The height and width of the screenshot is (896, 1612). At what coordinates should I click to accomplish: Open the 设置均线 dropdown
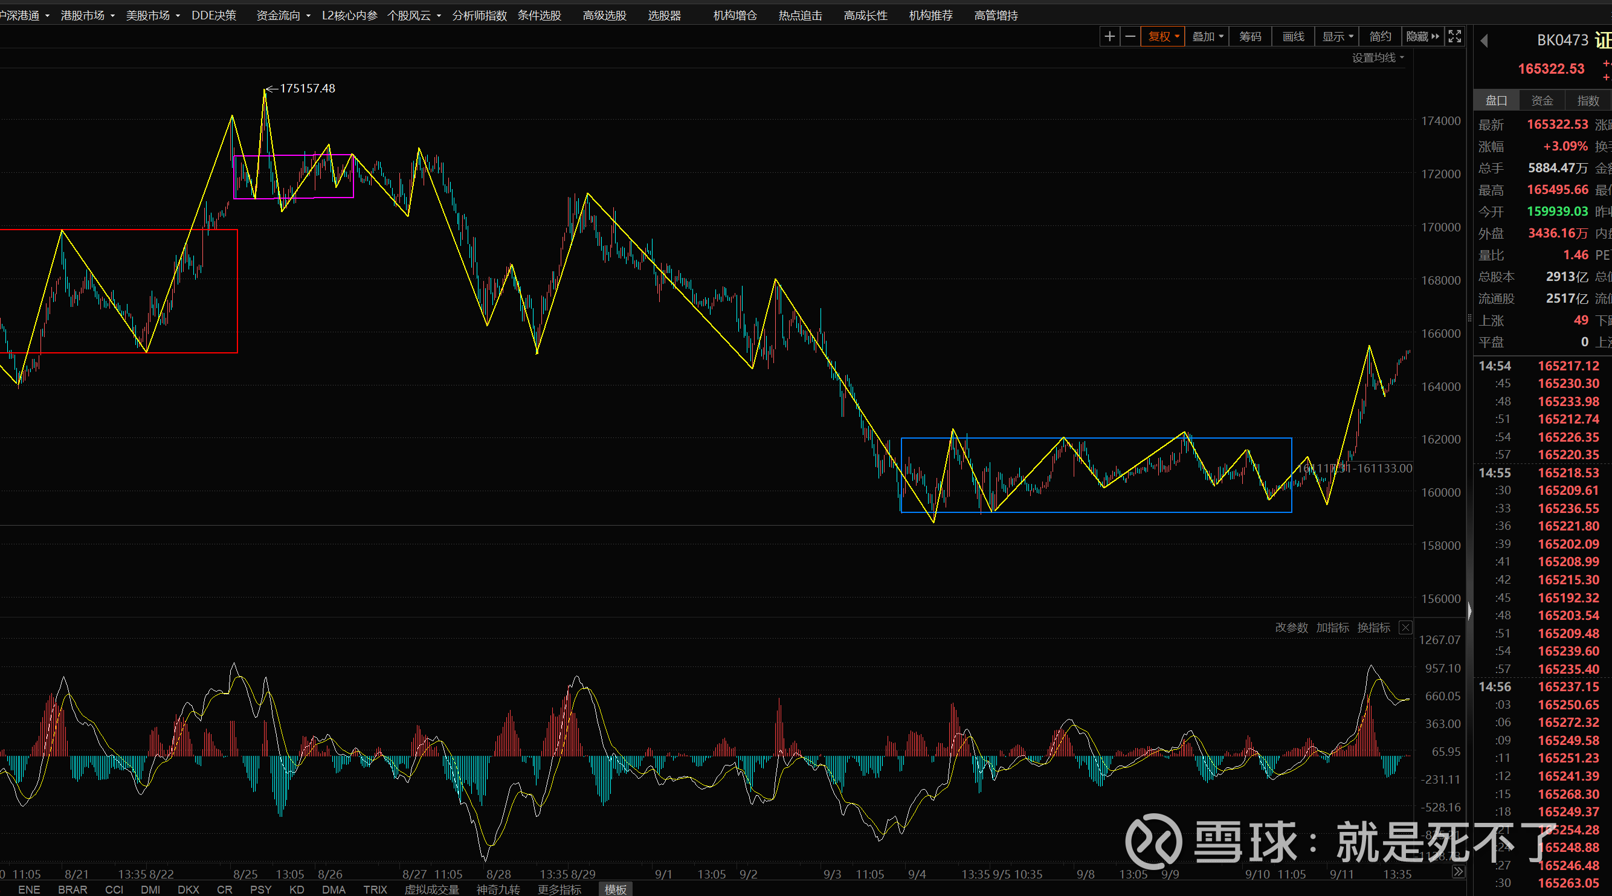[1378, 57]
